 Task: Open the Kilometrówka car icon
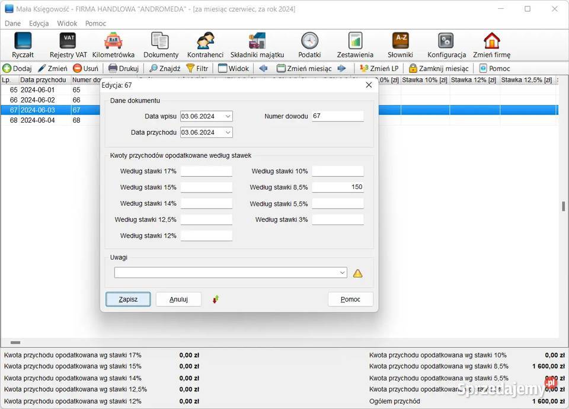[113, 45]
